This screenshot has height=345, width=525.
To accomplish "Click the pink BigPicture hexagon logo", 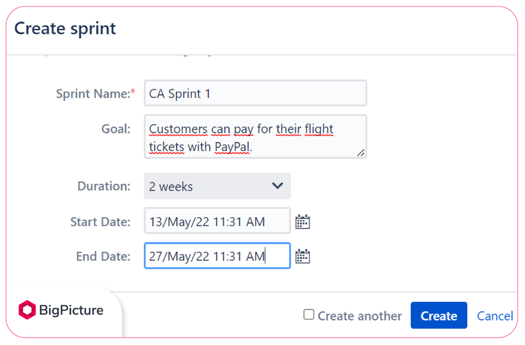I will 26,310.
